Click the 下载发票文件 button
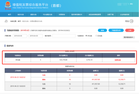The height and width of the screenshot is (94, 139). coord(116,30)
